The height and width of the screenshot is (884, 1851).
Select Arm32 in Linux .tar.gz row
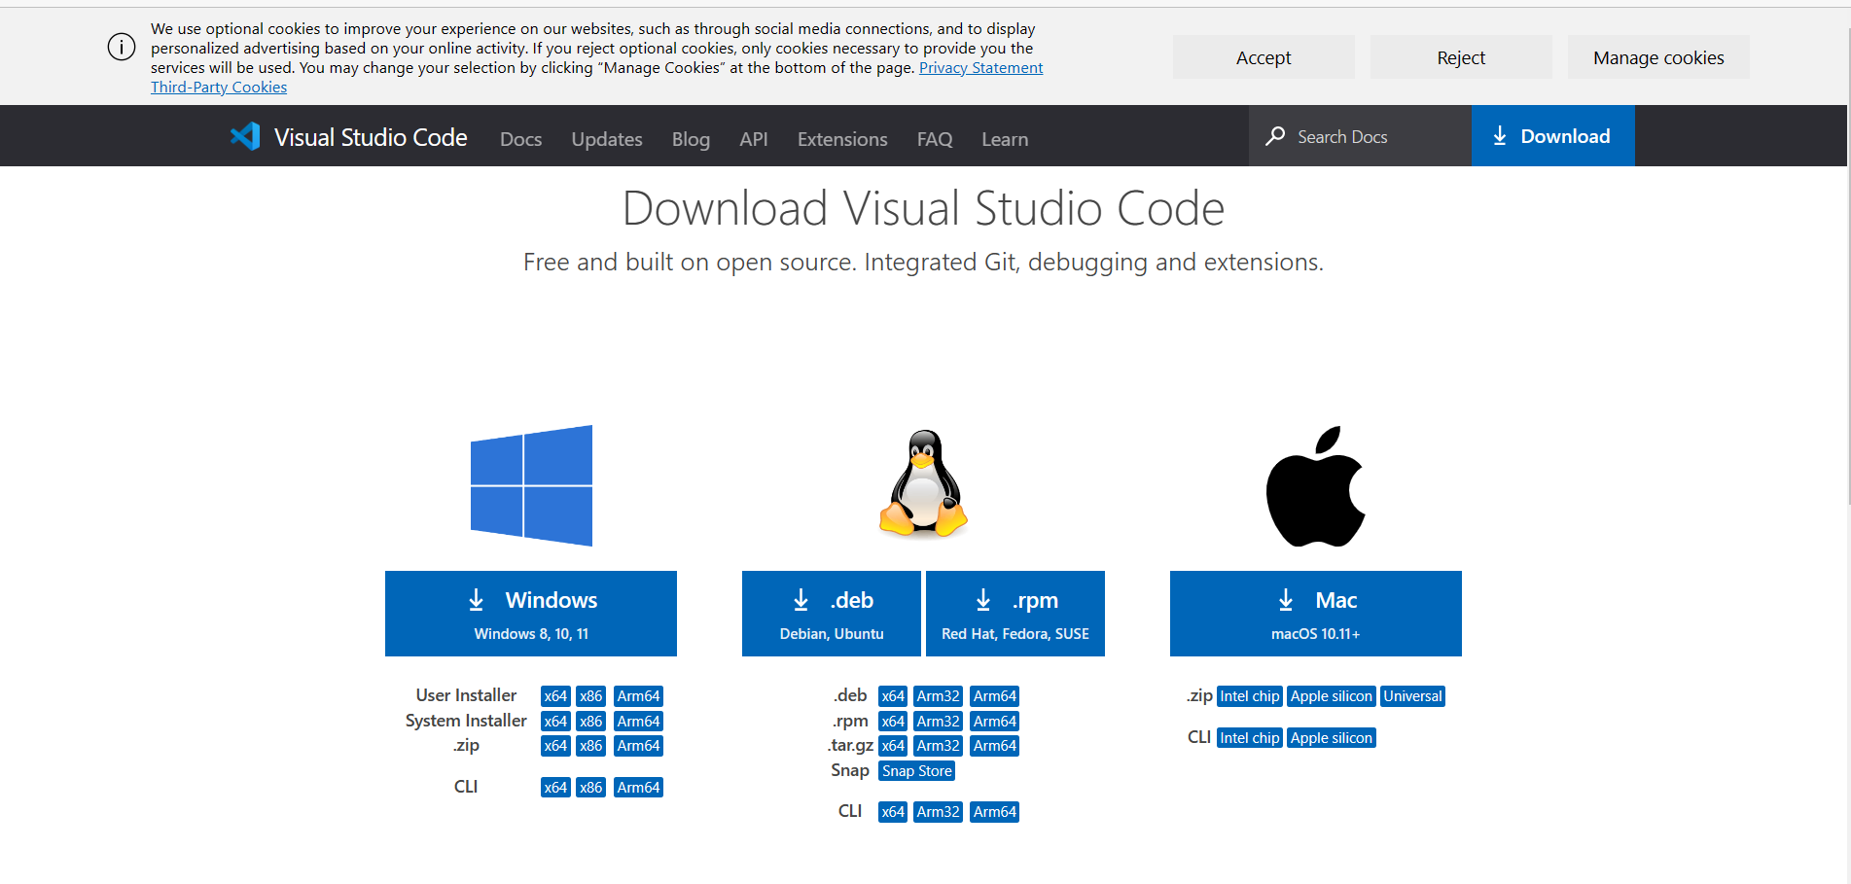[x=939, y=746]
